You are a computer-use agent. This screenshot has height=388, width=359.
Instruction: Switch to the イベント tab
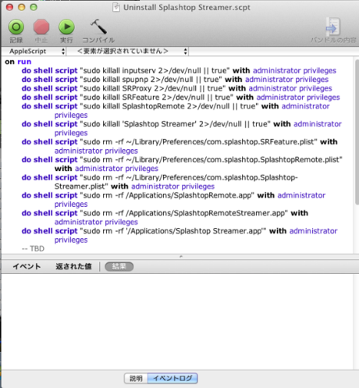27,266
